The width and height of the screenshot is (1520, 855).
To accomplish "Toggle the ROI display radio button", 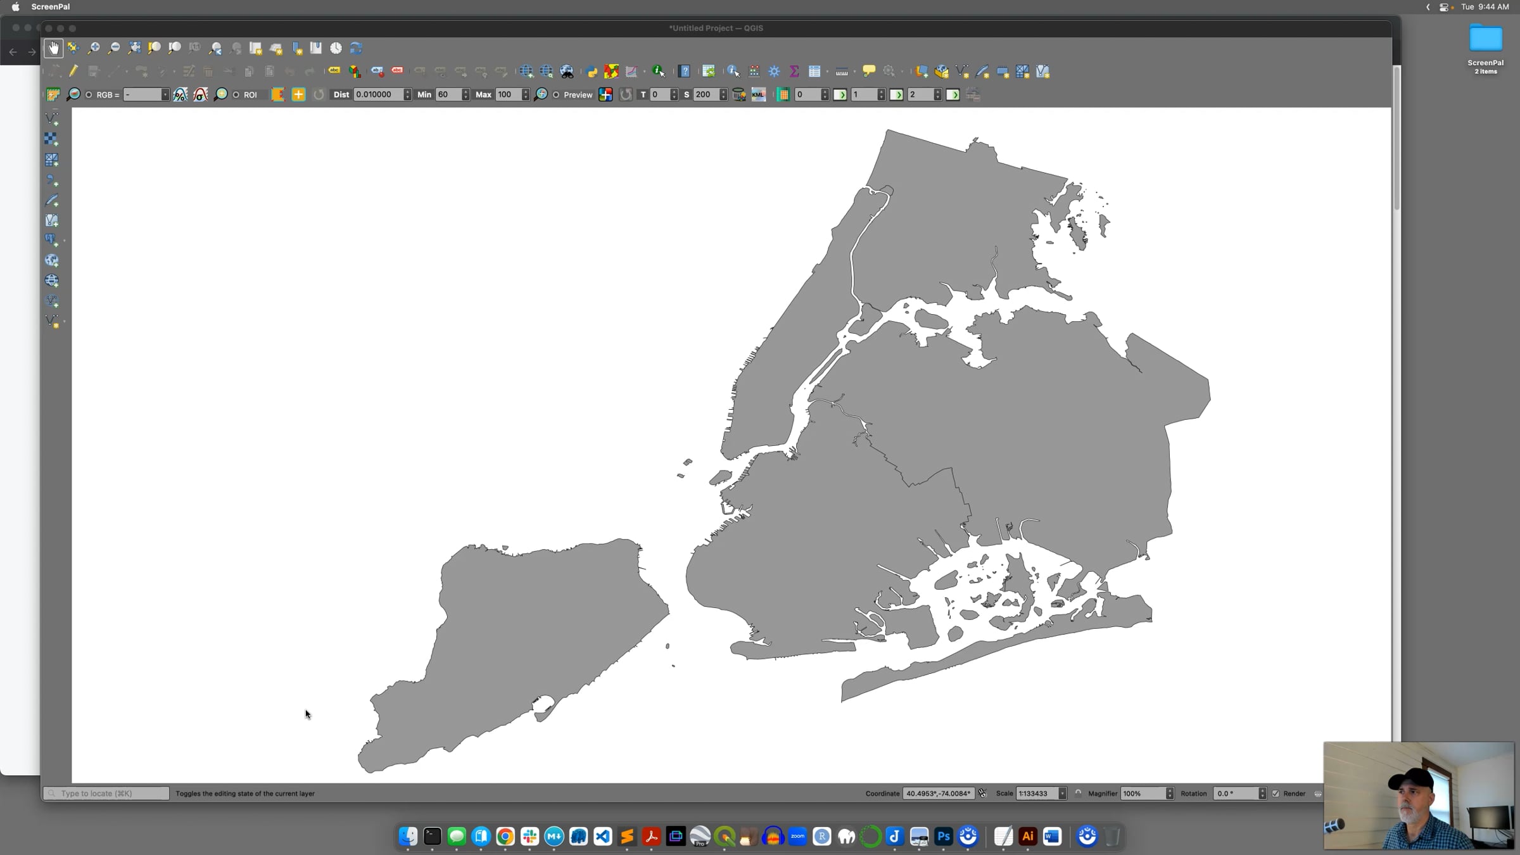I will (236, 95).
